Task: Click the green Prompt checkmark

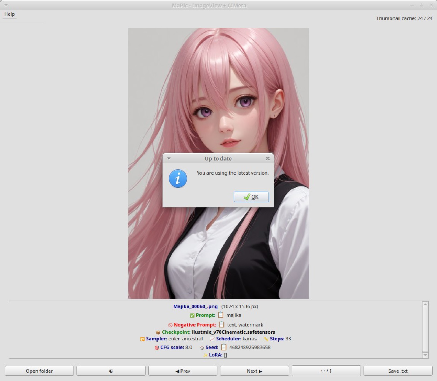Action: coord(192,315)
